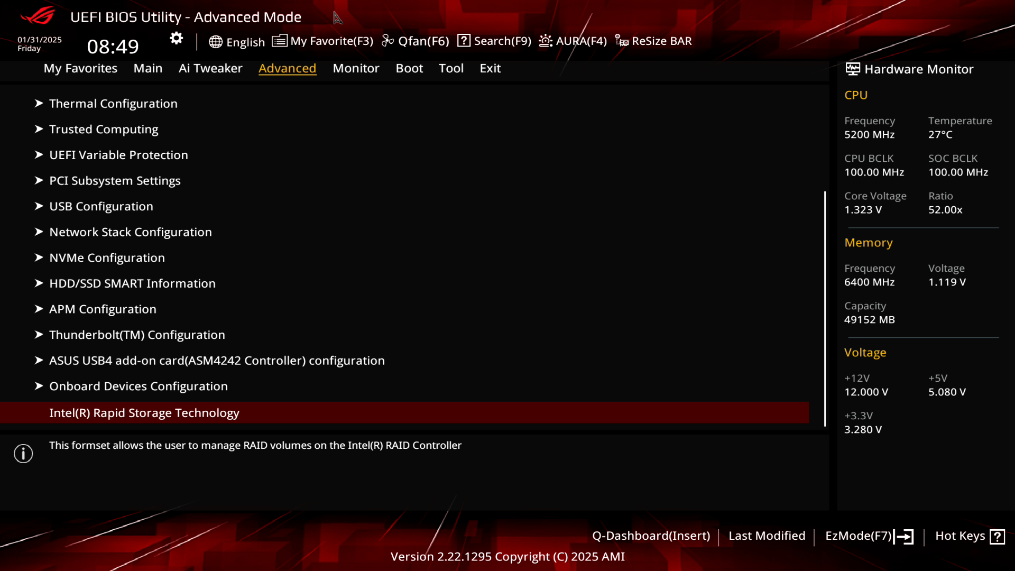Expand Thermal Configuration submenu
The height and width of the screenshot is (571, 1015).
click(113, 103)
